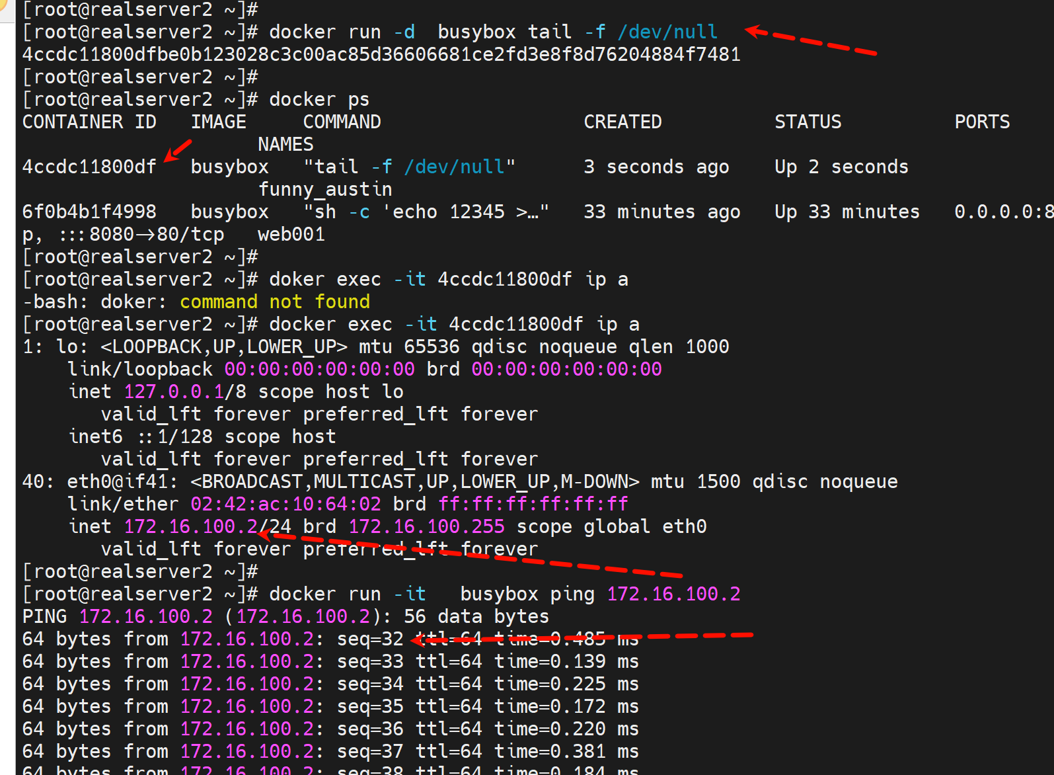Click container ID 6f0b4b1f4998

89,212
